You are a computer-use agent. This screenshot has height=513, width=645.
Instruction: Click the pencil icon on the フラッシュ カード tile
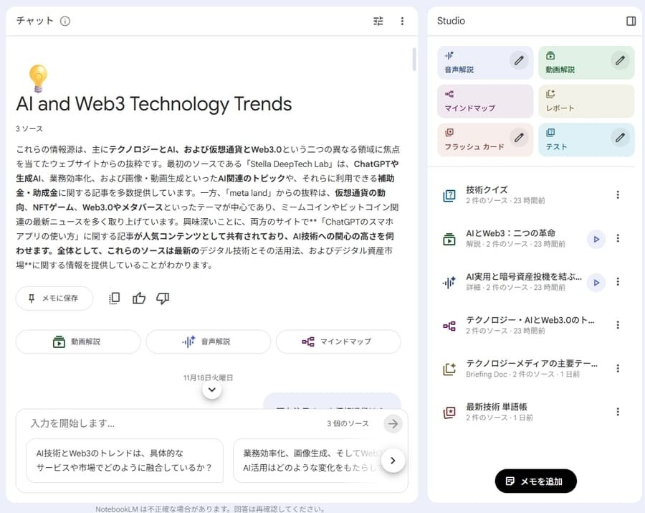[x=519, y=137]
